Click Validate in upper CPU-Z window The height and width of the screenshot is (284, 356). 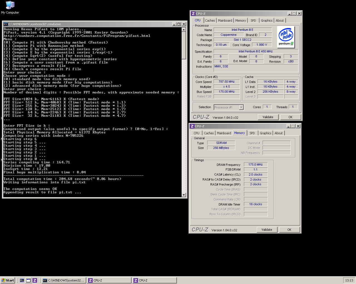(268, 117)
